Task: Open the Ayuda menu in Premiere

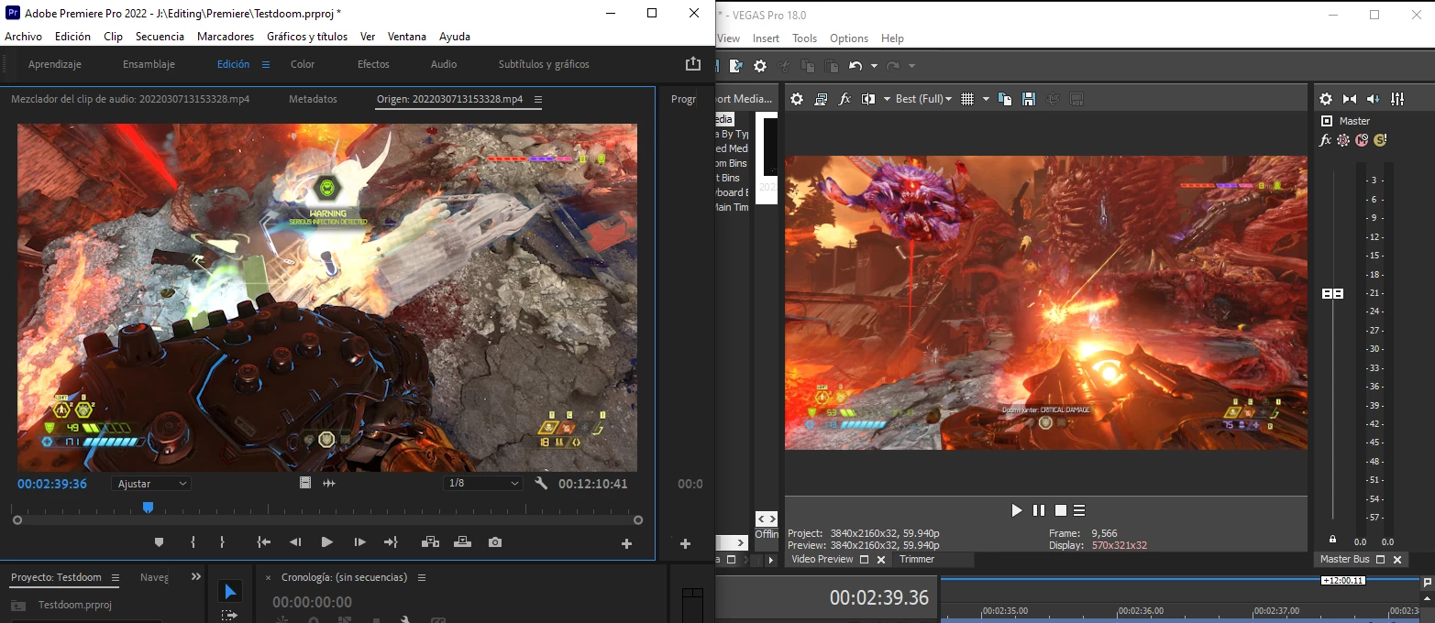Action: (455, 37)
